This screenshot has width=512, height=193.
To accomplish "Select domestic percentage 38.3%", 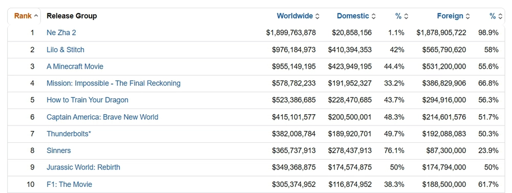I will 394,184.
